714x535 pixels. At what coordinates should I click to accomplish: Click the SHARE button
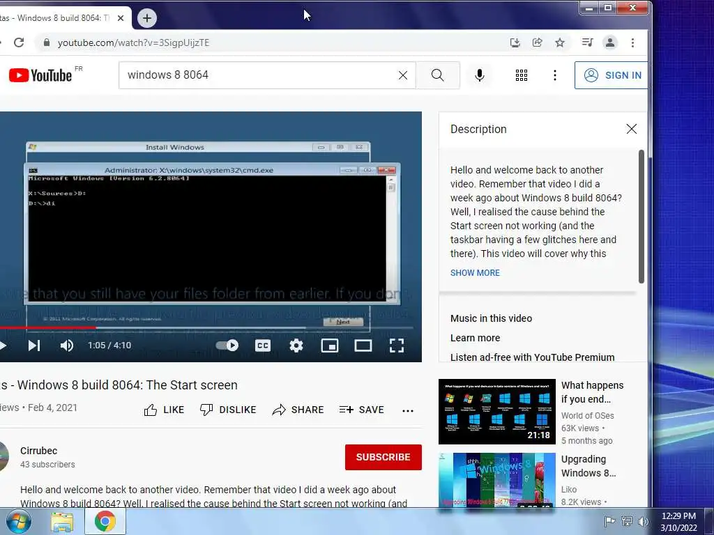click(x=298, y=410)
